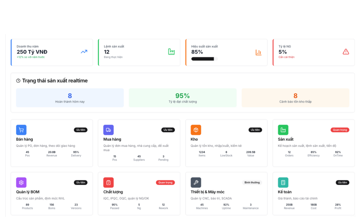Image resolution: width=360 pixels, height=221 pixels.
Task: Click the Trạng thái sản xuất realtime heading
Action: tap(55, 80)
